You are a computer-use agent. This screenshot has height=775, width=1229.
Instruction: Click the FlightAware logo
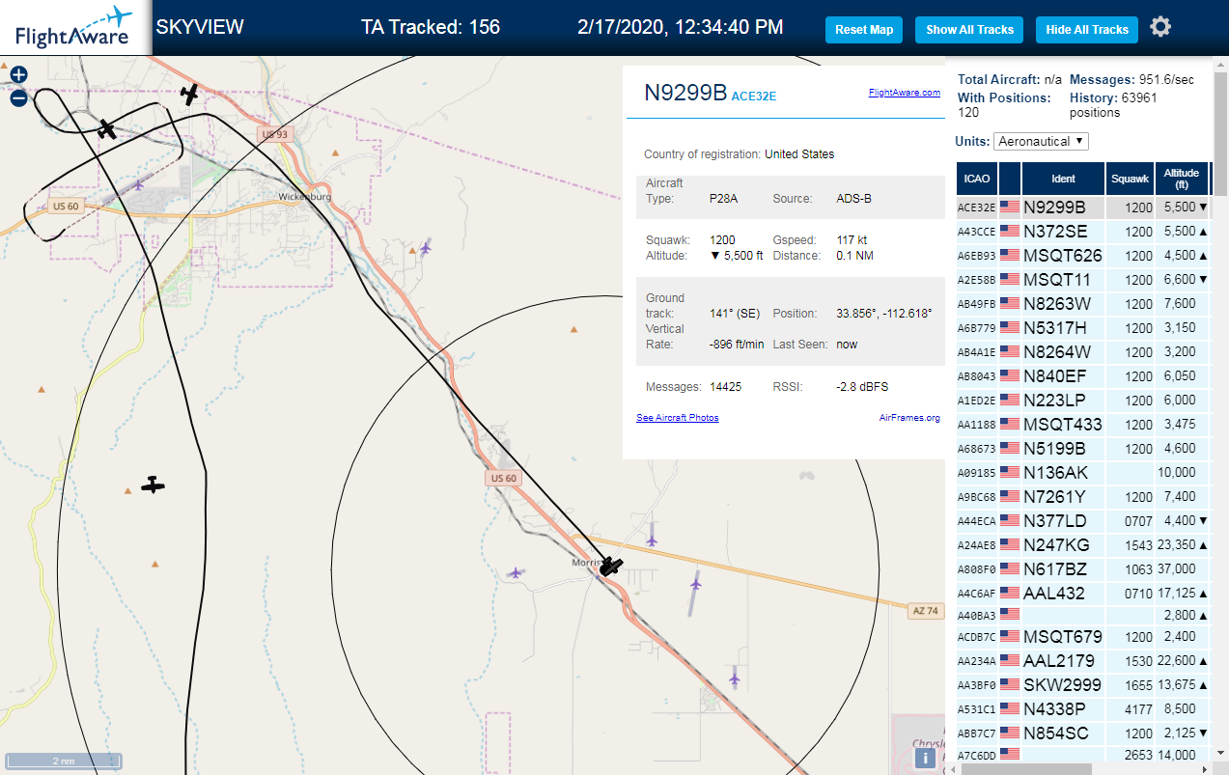click(74, 28)
